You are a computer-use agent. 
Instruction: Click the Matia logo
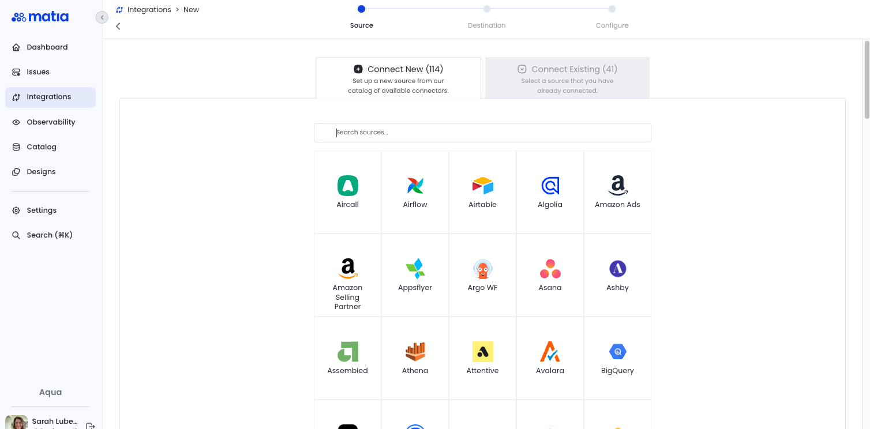click(x=40, y=17)
